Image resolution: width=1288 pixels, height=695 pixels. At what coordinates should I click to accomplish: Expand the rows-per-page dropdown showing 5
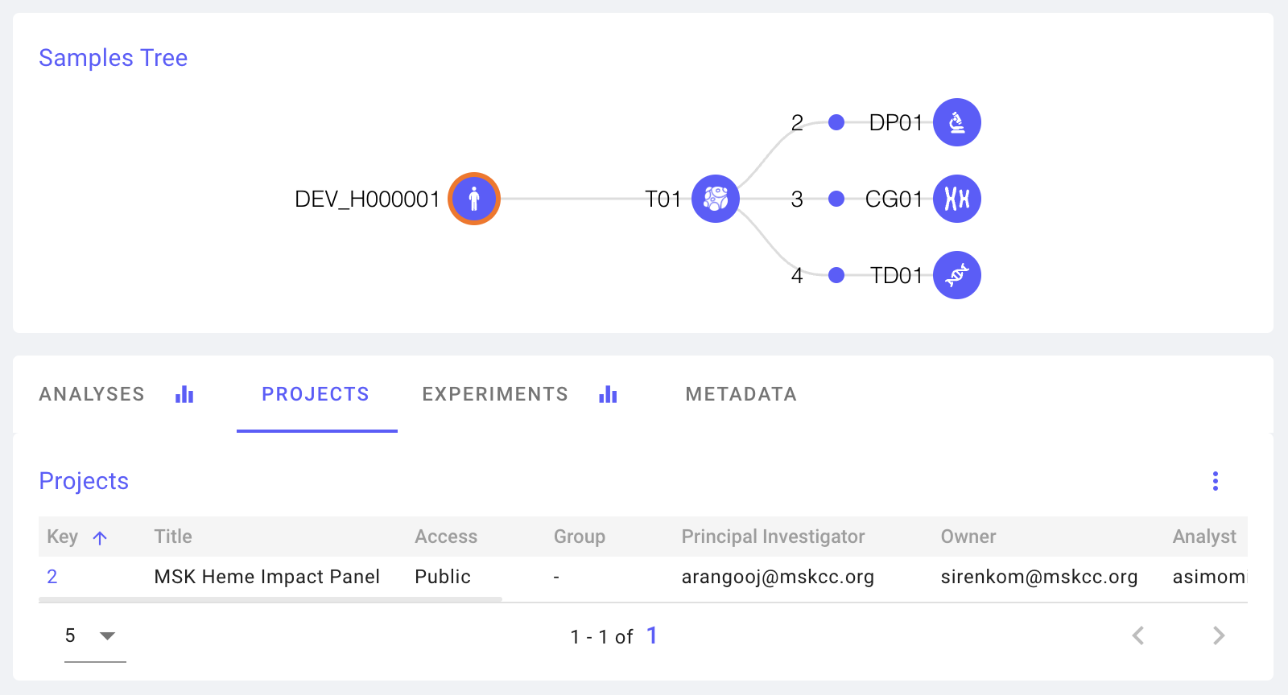pos(107,636)
